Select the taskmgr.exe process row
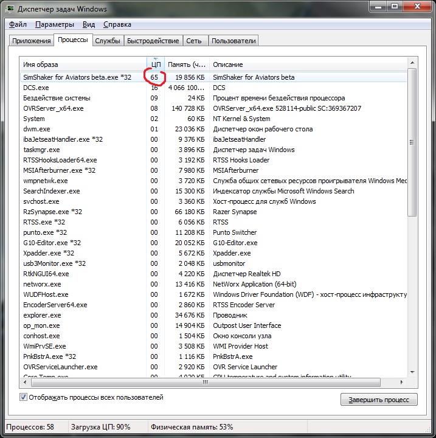This screenshot has height=438, width=436. pos(213,150)
